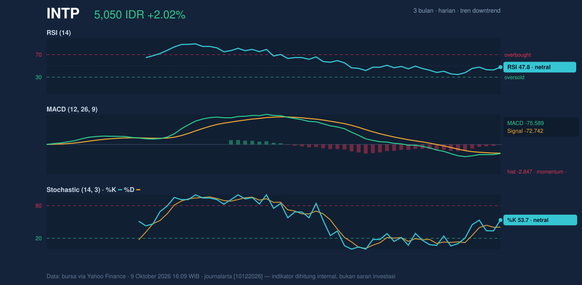The image size is (582, 285).
Task: Click the RSI 47.8 · netral value badge
Action: 540,67
